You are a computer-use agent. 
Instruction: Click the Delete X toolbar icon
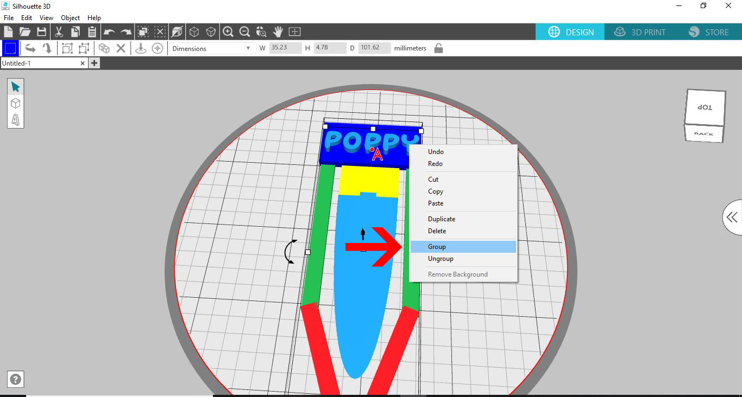(x=121, y=48)
